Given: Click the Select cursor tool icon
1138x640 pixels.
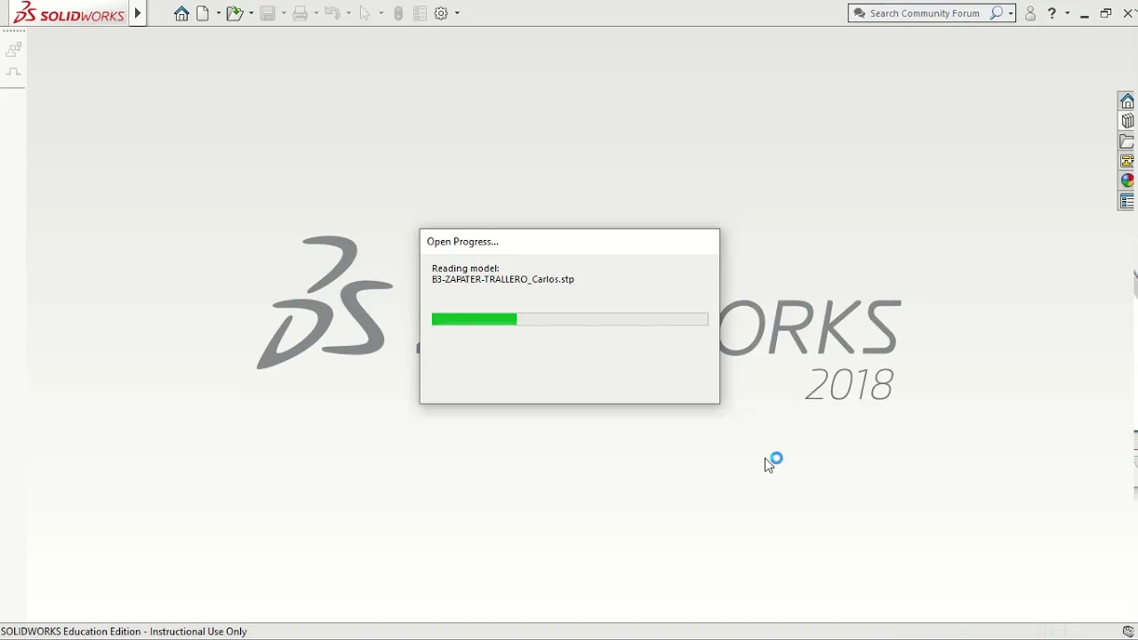Looking at the screenshot, I should [x=365, y=13].
